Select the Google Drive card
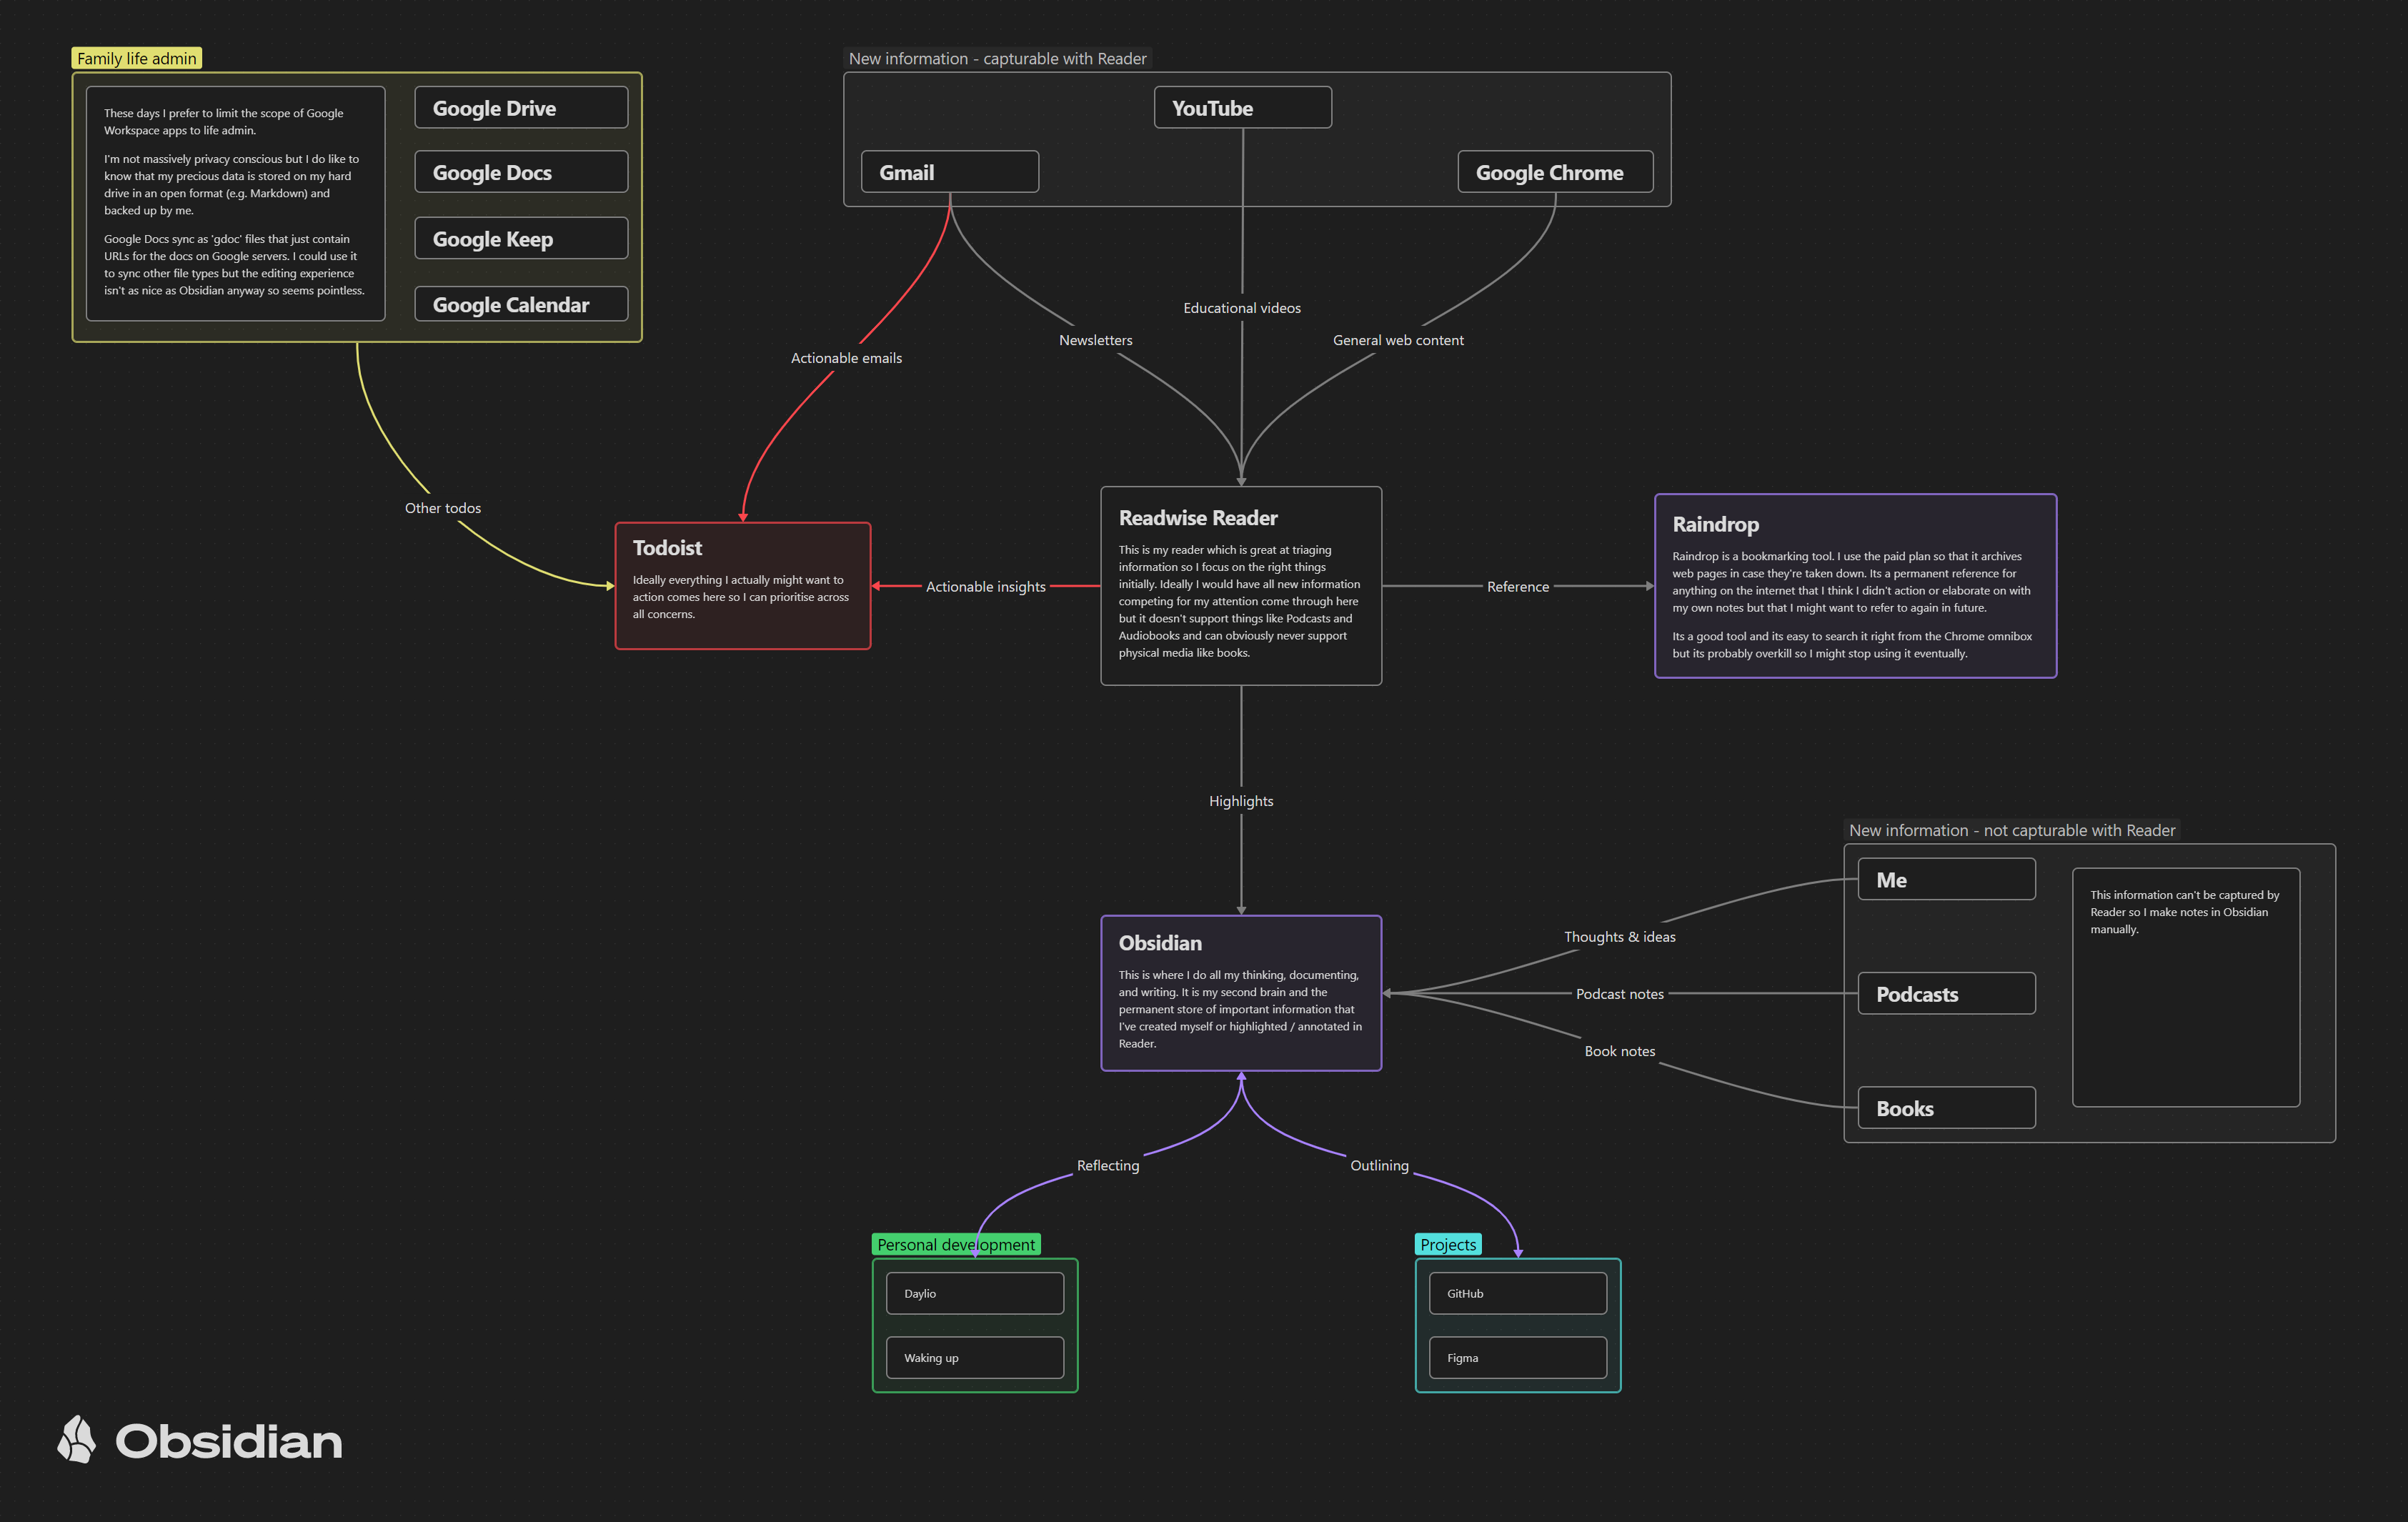The image size is (2408, 1522). point(521,107)
